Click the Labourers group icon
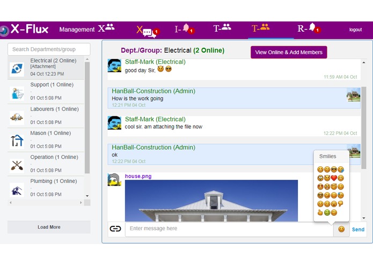The image size is (373, 265). coord(17,117)
